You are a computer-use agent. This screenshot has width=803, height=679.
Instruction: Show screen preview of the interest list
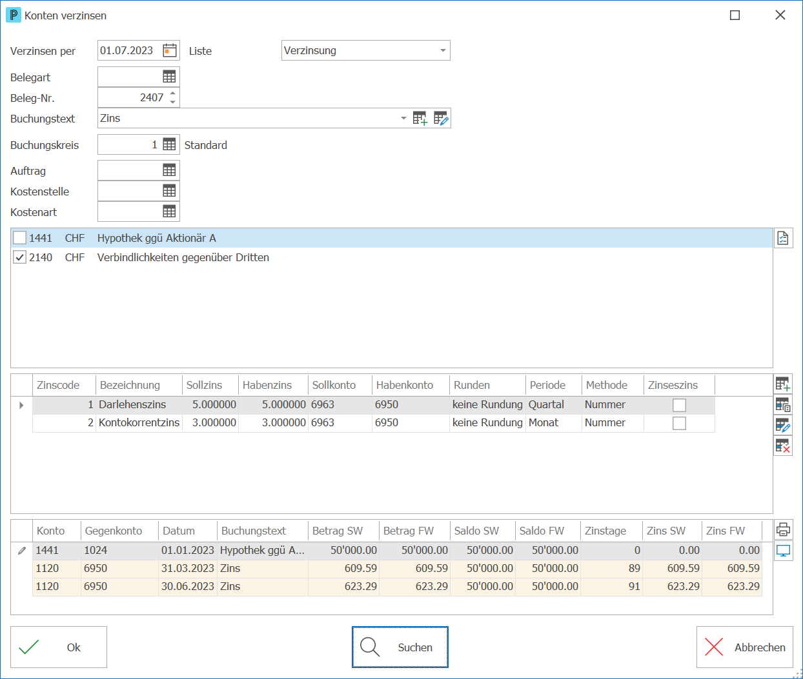[783, 551]
